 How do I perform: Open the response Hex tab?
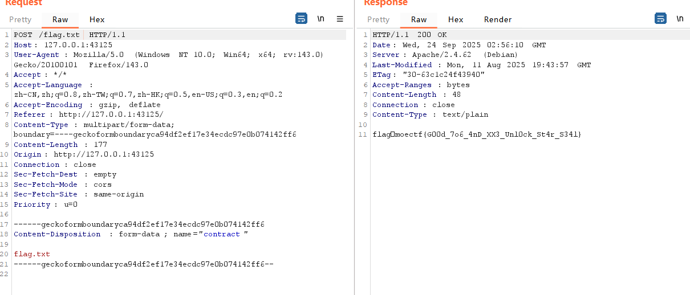pos(456,19)
